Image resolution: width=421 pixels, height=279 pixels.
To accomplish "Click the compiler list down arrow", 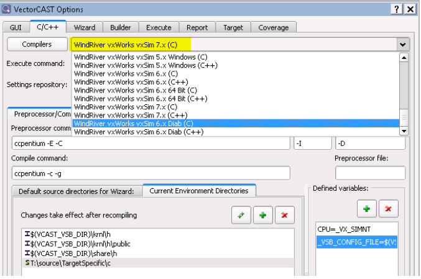I will [404, 131].
